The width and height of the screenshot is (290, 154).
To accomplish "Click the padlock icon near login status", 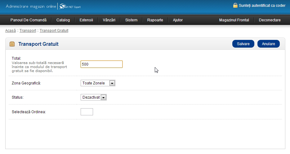I will 235,5.
